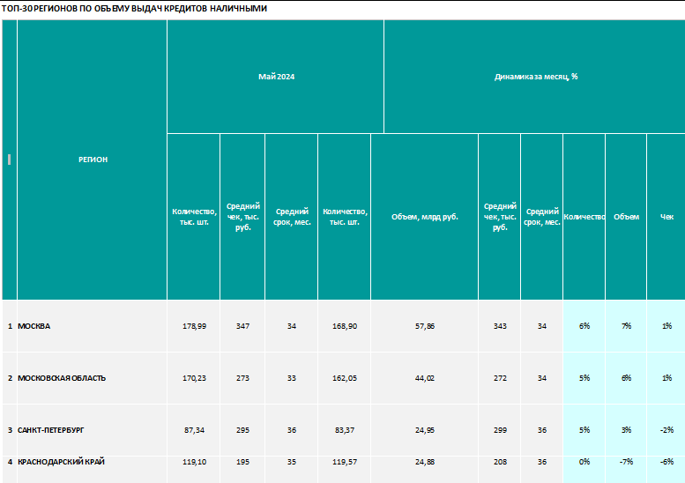Image resolution: width=685 pixels, height=483 pixels.
Task: Click the 1% cell in МОСКВА row
Action: (x=666, y=326)
